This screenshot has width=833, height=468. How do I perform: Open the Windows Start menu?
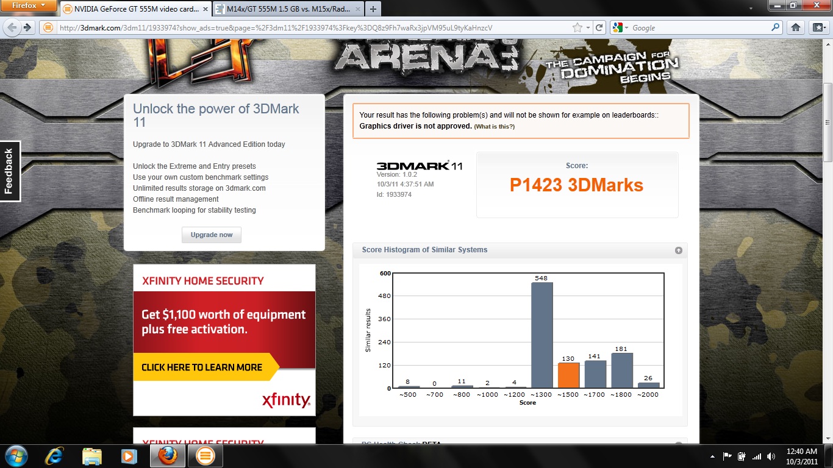[16, 456]
